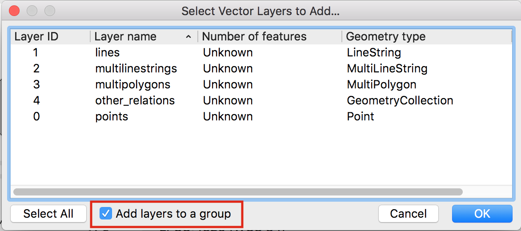Cancel the layer selection dialog
The width and height of the screenshot is (521, 231).
(409, 214)
